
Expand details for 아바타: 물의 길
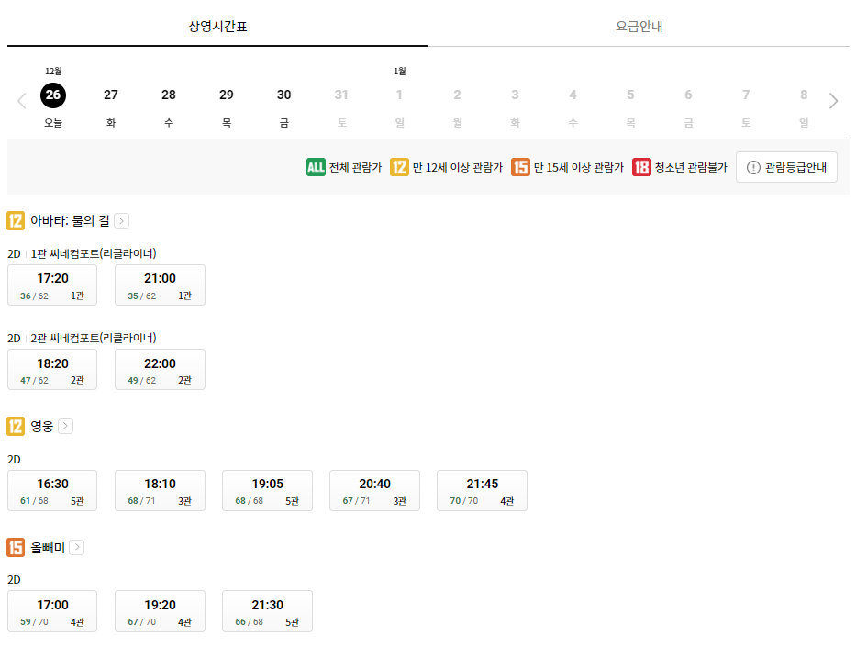pyautogui.click(x=120, y=220)
